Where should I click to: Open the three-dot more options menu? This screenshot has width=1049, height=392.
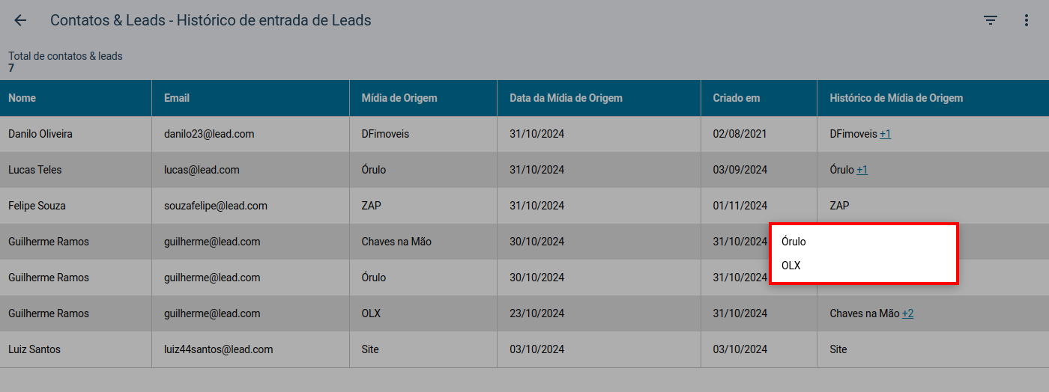(x=1027, y=21)
